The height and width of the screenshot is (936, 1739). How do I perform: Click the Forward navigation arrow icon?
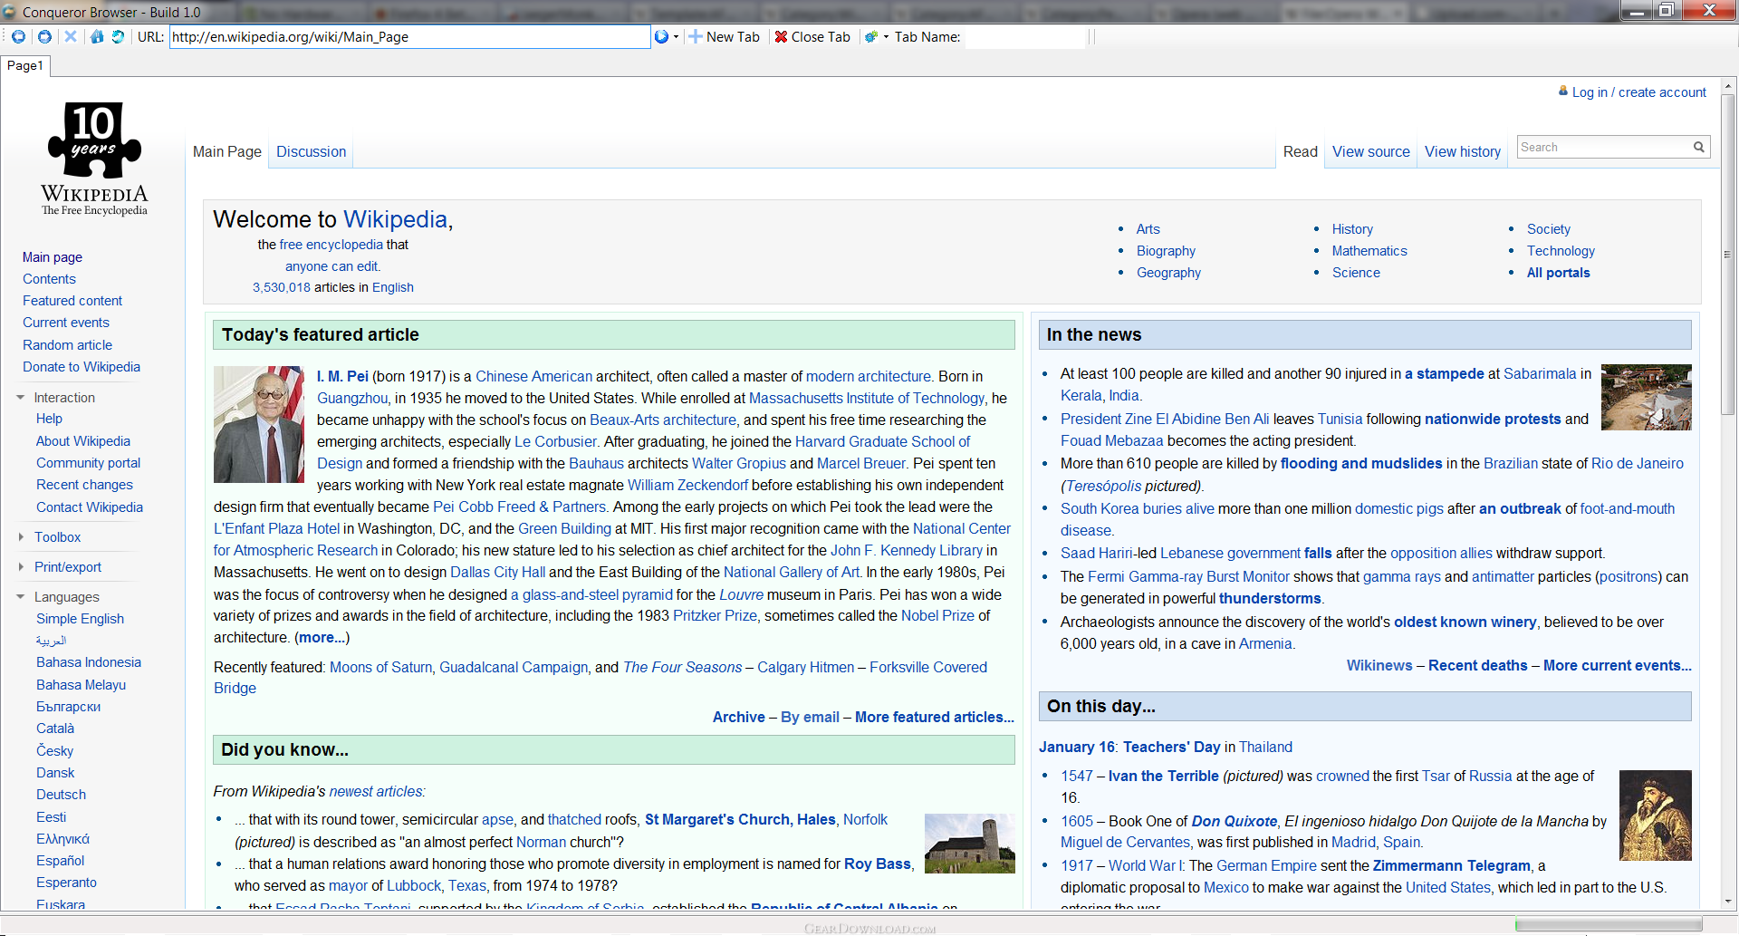[44, 36]
